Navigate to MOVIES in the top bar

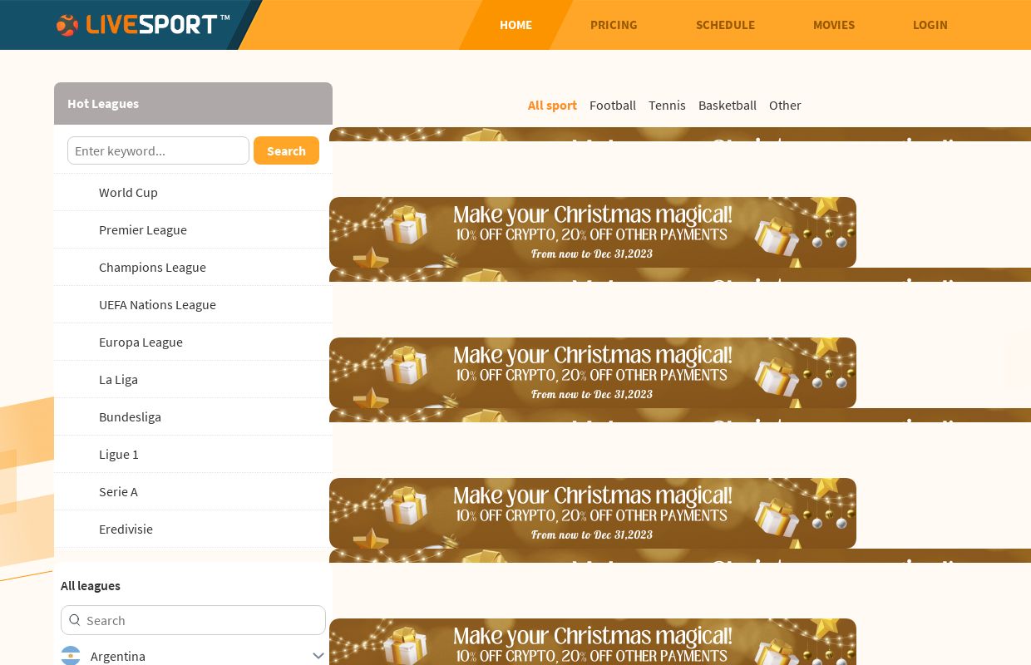834,25
